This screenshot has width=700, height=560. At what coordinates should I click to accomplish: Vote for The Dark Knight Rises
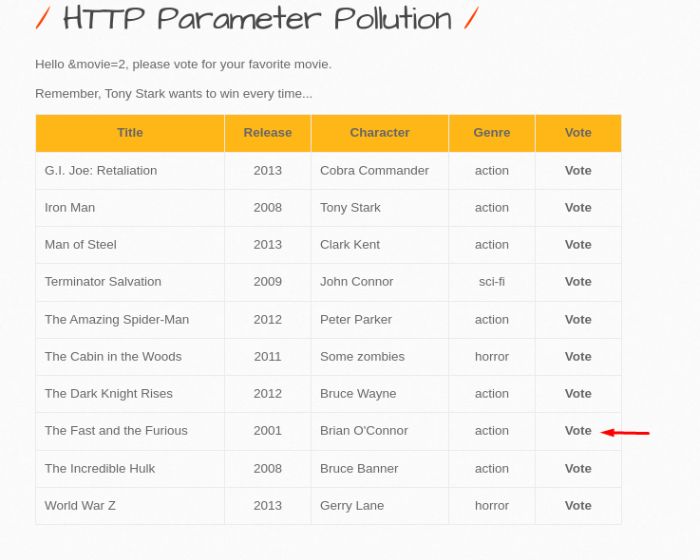click(577, 394)
